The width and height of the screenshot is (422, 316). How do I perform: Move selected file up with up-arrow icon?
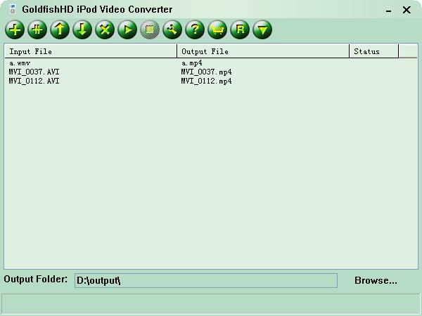click(60, 29)
